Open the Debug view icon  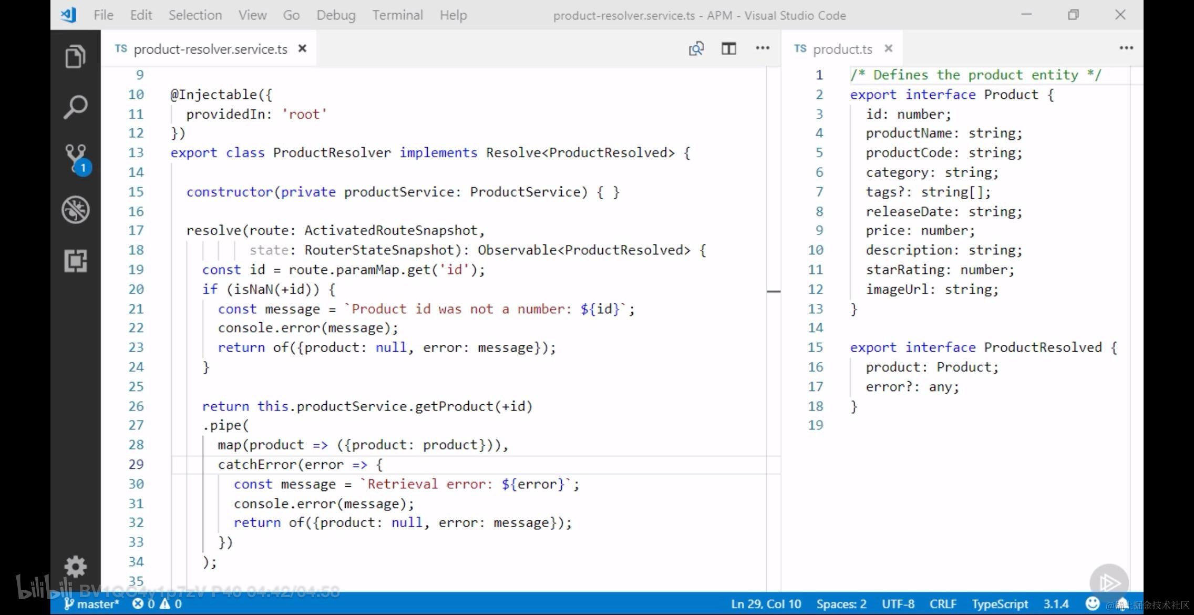coord(75,210)
